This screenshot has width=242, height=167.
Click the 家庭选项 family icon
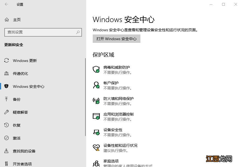point(96,163)
